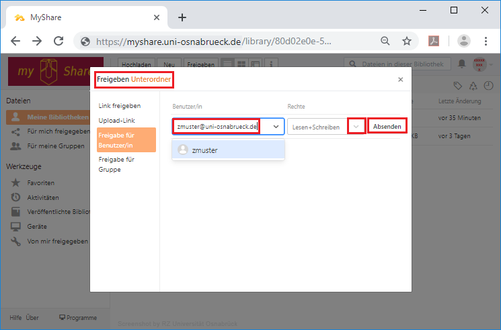
Task: Click the user email input field
Action: click(217, 127)
